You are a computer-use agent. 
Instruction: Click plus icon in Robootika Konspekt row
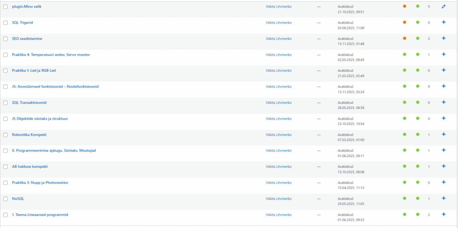pos(444,134)
